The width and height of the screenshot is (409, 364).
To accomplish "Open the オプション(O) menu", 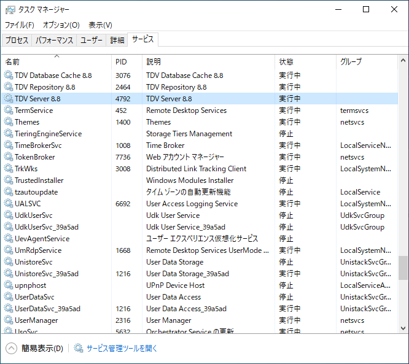I will [x=61, y=25].
